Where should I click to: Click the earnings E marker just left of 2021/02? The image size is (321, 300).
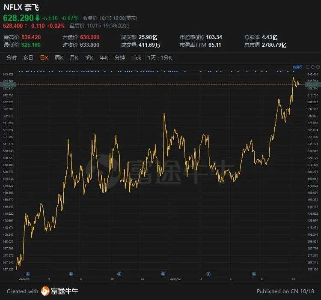[x=163, y=274]
